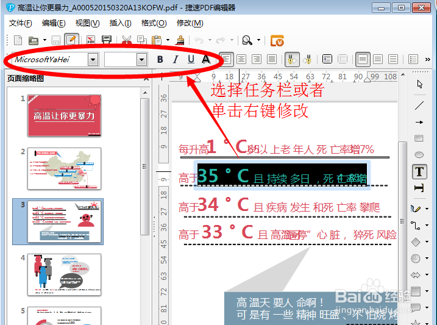
Task: Click the bullet list icon
Action: coord(413,59)
